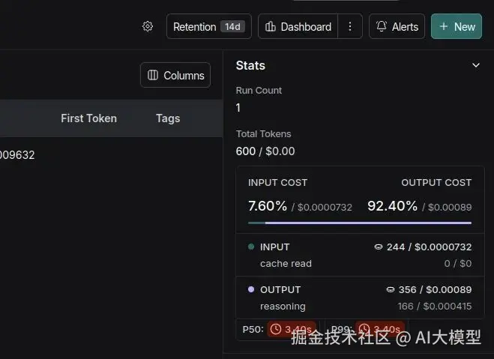Click the reasoning value 166 / $0.000415
The height and width of the screenshot is (359, 494).
coord(435,306)
